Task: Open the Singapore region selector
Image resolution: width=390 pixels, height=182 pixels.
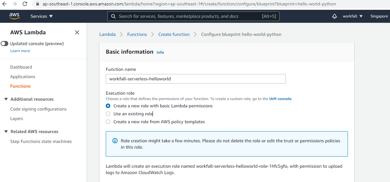Action: 379,16
